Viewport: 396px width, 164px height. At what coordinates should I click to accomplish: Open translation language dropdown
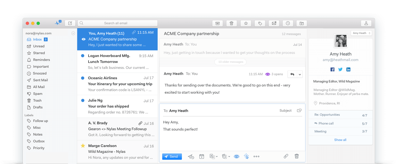tap(214, 156)
